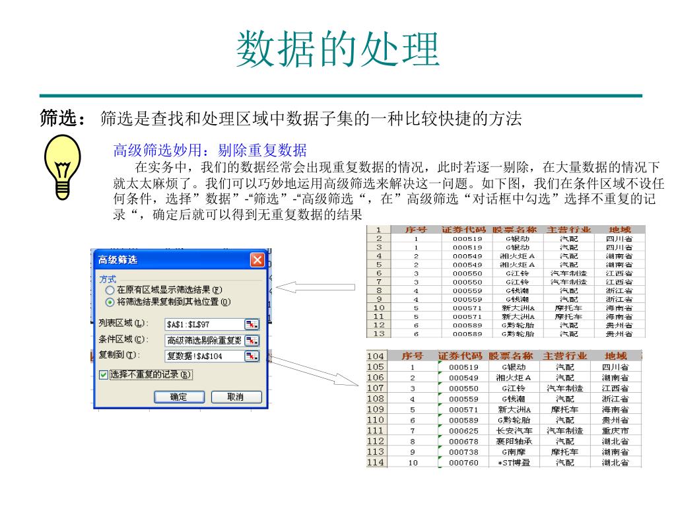Screen dimensions: 676x507
Task: Click cell 襄阳轴承 in row 112
Action: [x=514, y=442]
